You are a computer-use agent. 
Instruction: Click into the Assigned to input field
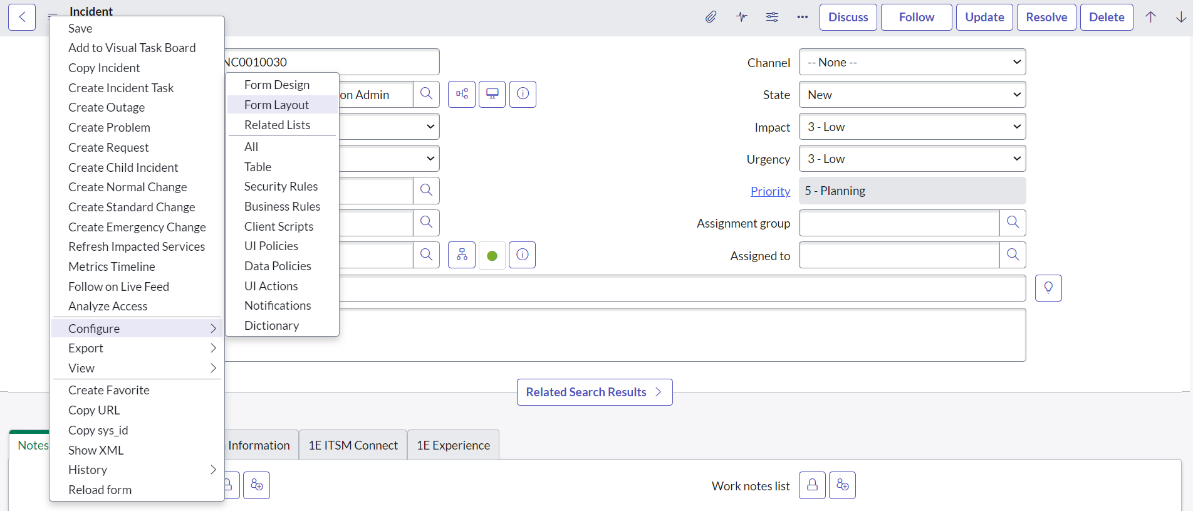(899, 255)
